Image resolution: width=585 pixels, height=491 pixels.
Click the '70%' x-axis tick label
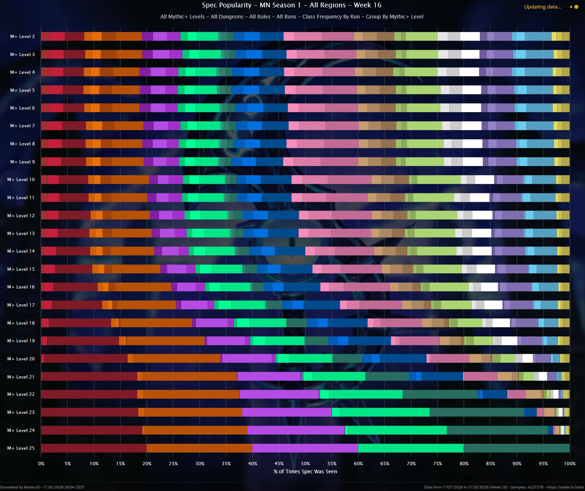pyautogui.click(x=411, y=464)
